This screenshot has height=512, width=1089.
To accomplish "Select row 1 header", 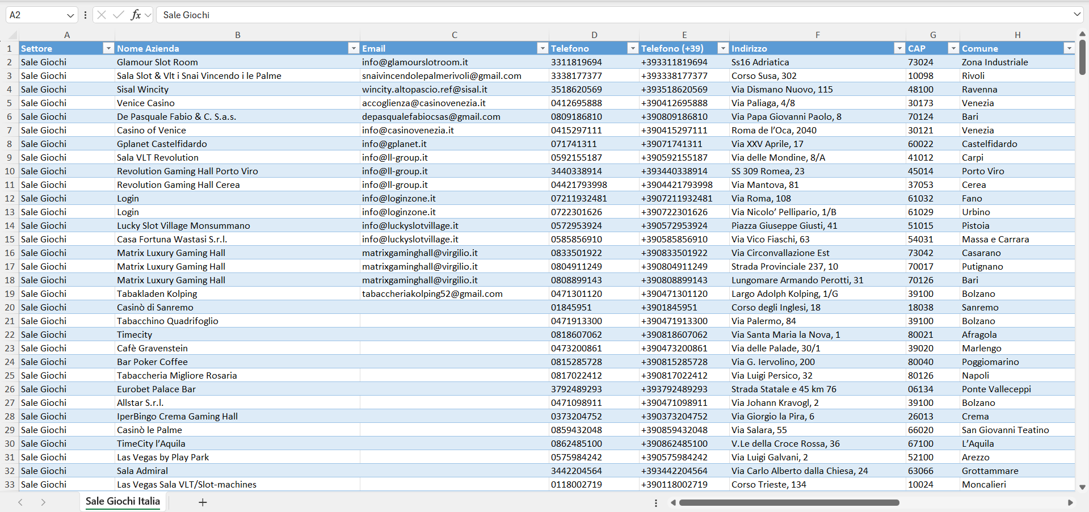I will (x=10, y=48).
